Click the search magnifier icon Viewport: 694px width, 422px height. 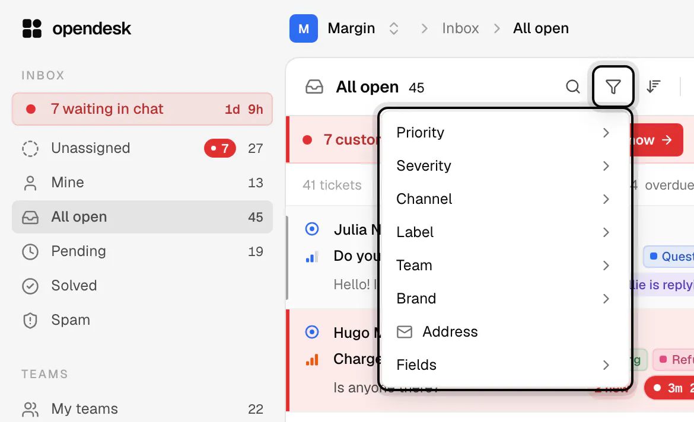[x=573, y=87]
